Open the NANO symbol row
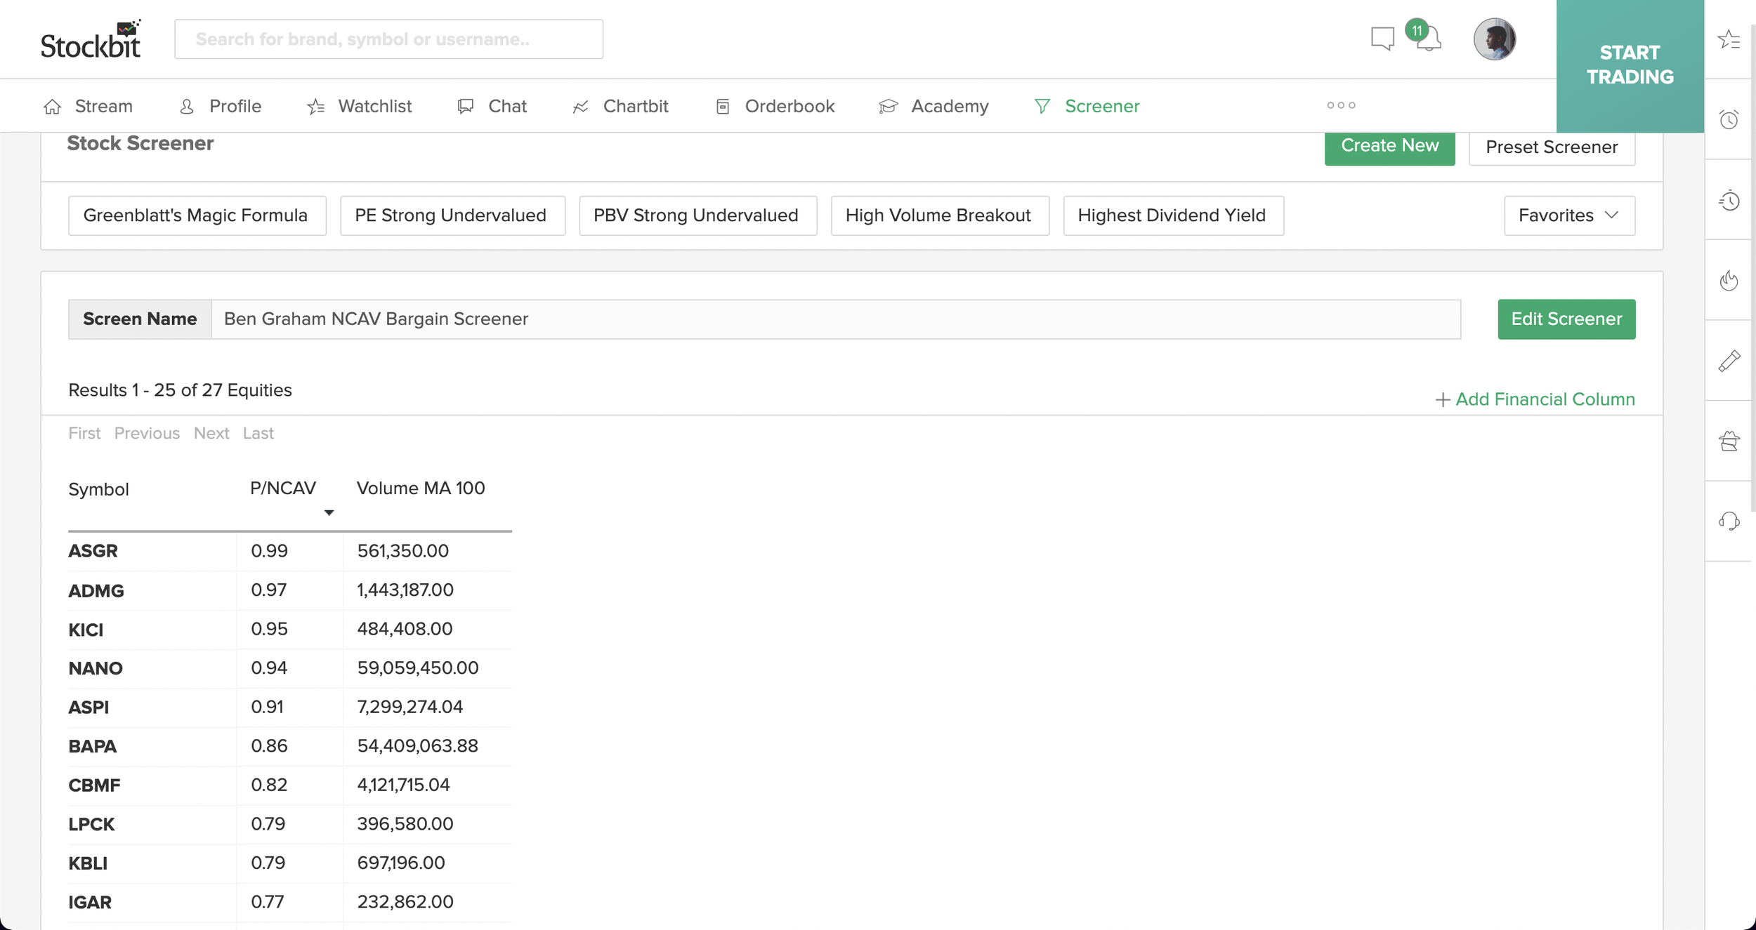Screen dimensions: 1756x930 coord(289,668)
